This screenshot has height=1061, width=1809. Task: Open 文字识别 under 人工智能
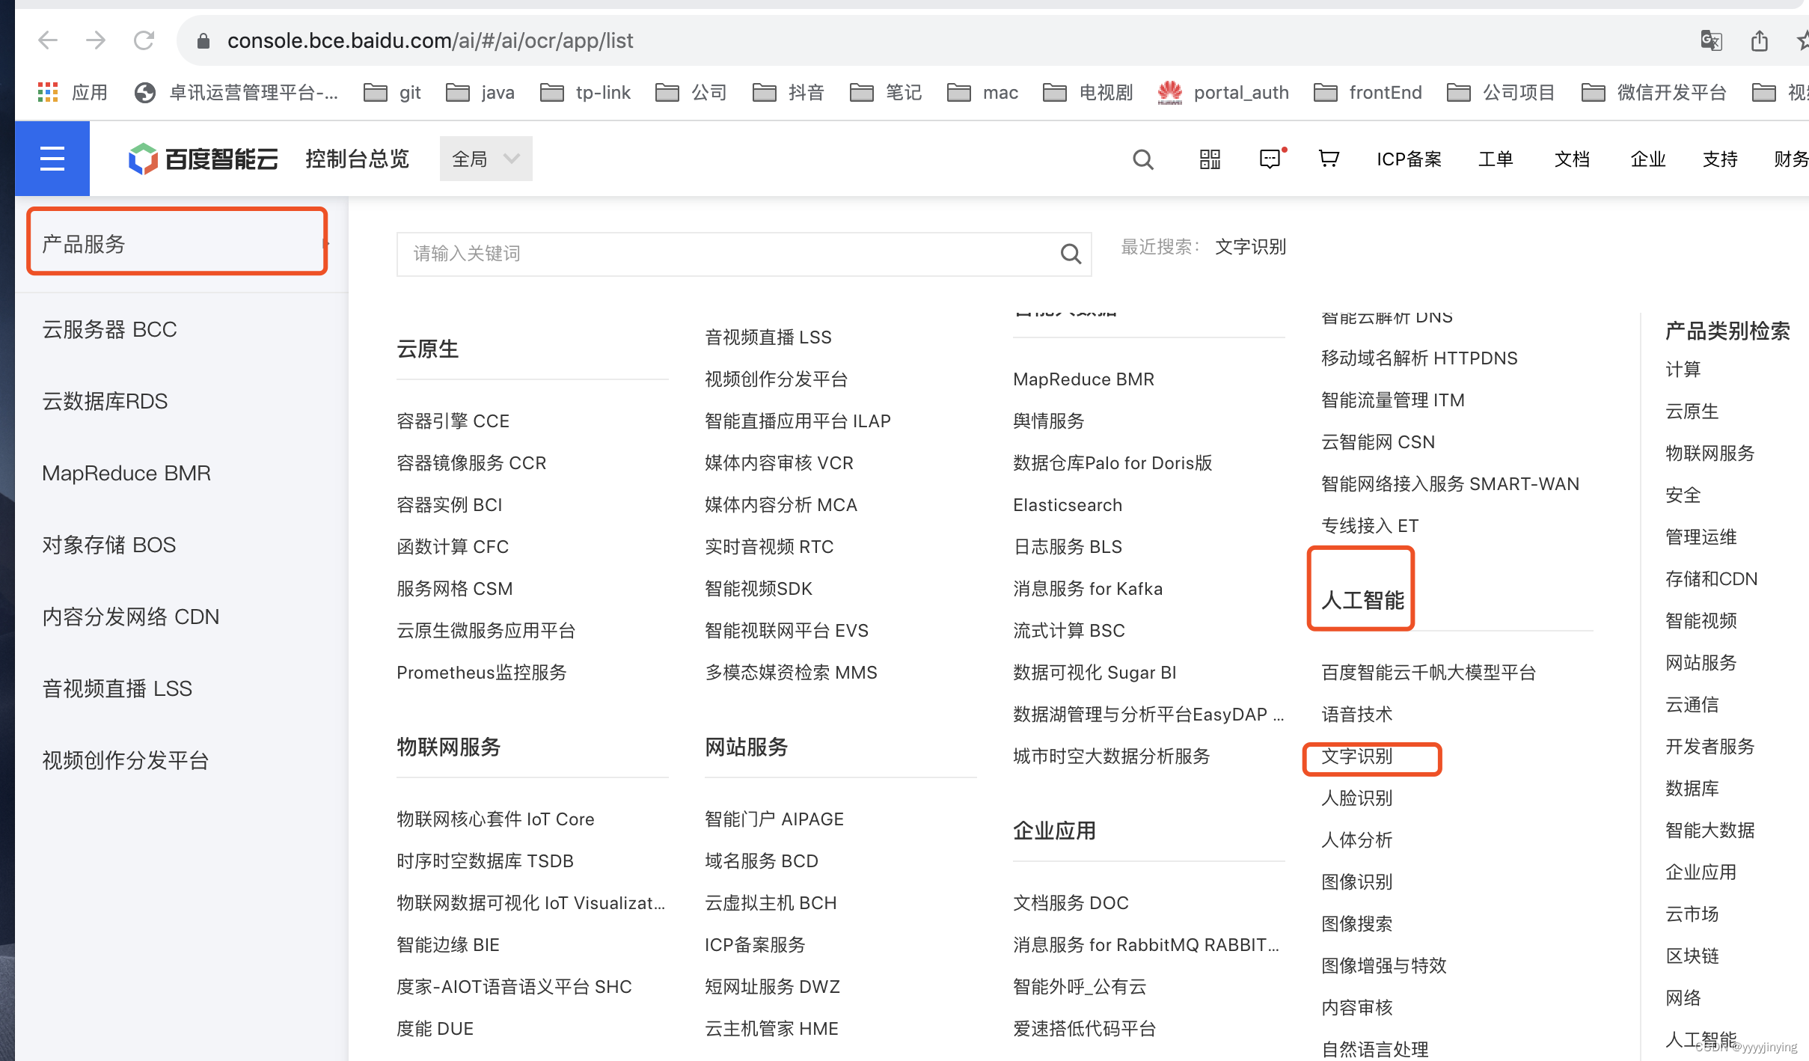coord(1357,756)
